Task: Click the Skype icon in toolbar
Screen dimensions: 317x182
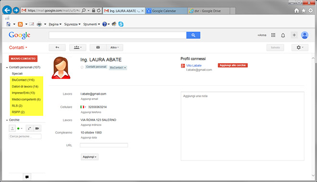Action: [x=121, y=24]
